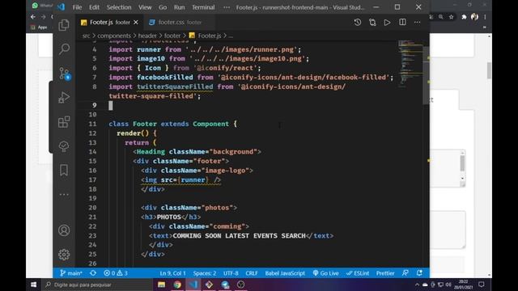Place cursor on class Footer line 11

click(172, 124)
